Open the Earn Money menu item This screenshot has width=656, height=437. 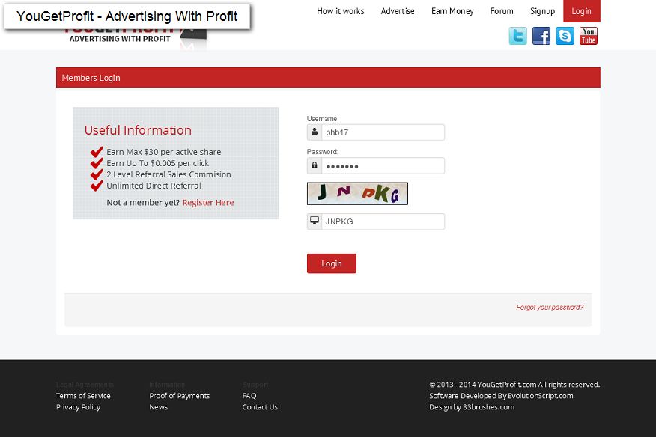[x=452, y=11]
